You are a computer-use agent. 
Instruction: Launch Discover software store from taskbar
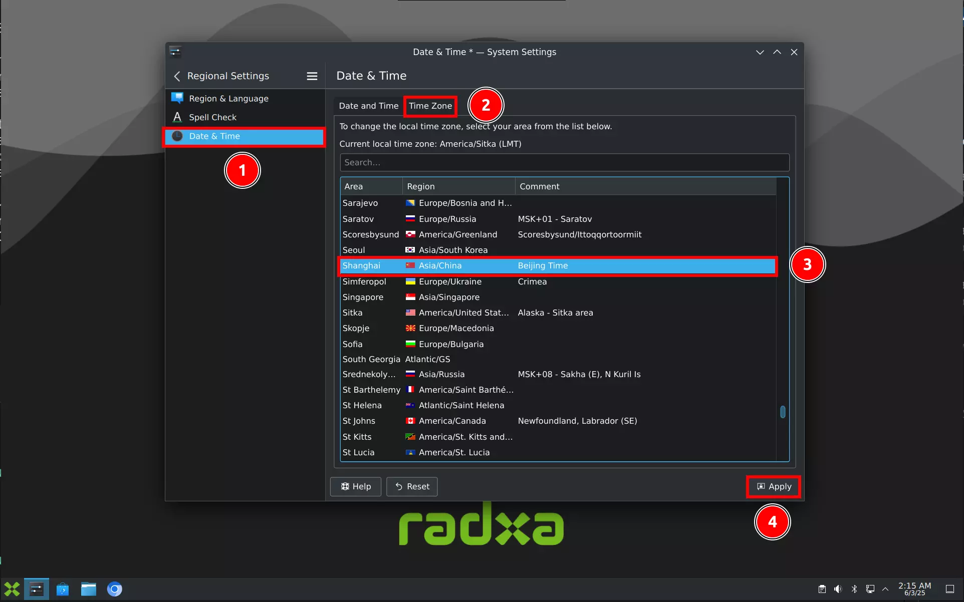pos(63,589)
